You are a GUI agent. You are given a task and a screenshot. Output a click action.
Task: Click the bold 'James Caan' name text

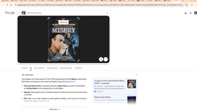click(62, 86)
